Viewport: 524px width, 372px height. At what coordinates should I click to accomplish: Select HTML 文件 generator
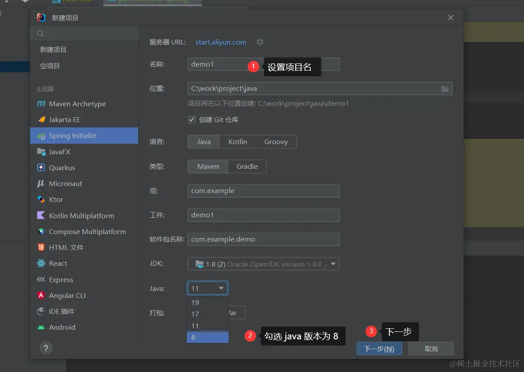click(84, 248)
